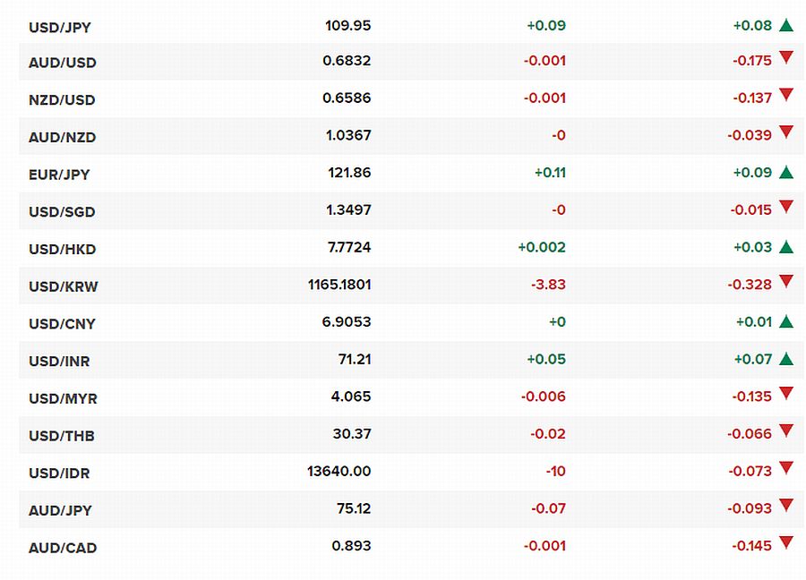Open the AUD/NZD currency pair
This screenshot has height=580, width=806.
(62, 137)
